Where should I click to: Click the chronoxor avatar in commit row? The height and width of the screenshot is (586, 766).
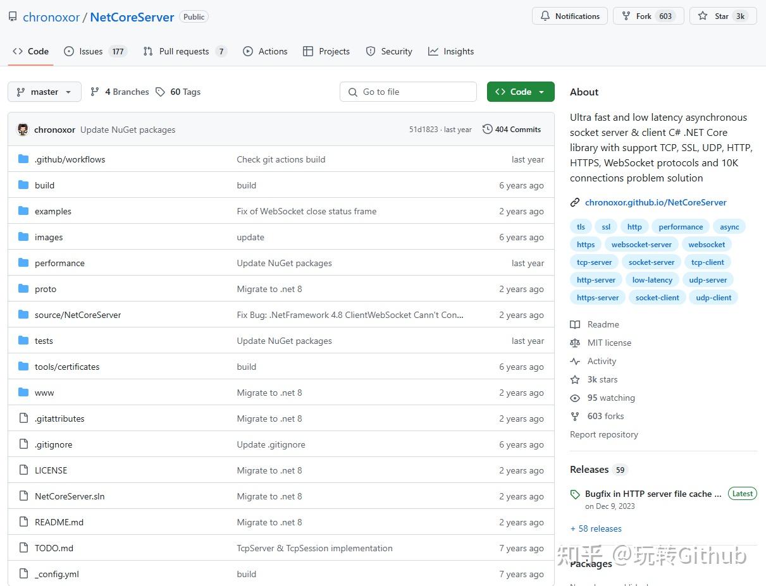[23, 130]
